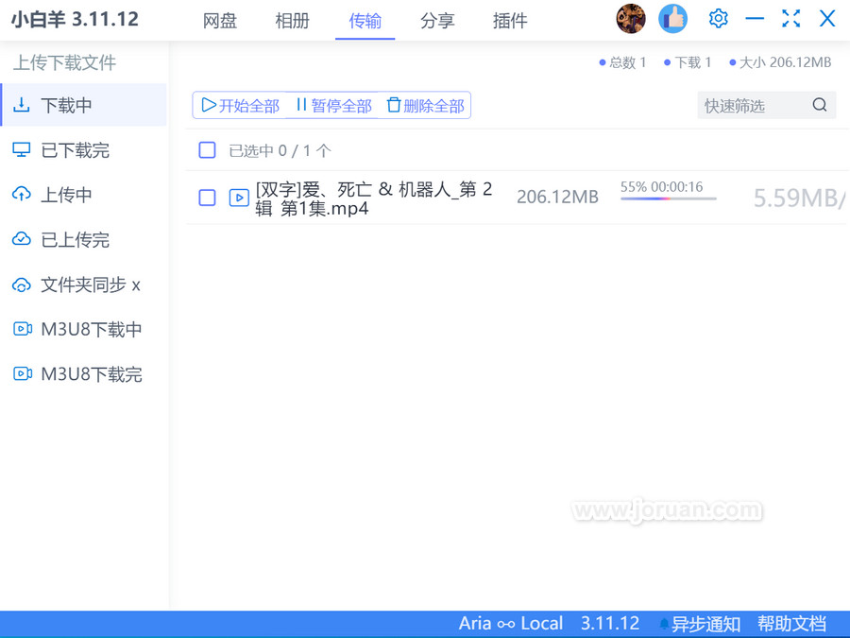Click the 已上传完 cloud check icon
Viewport: 850px width, 638px height.
[x=22, y=240]
